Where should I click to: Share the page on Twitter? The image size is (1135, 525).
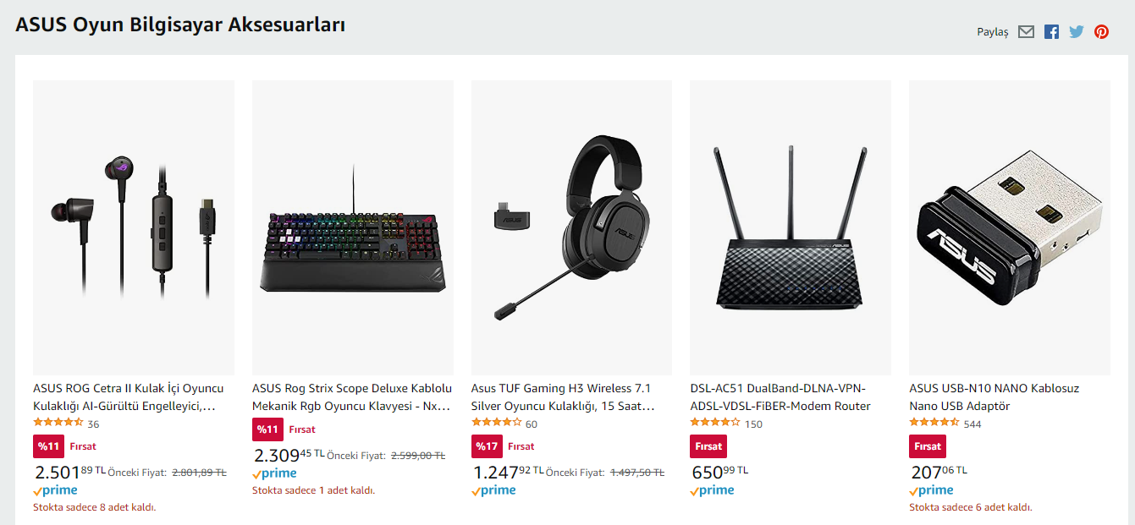coord(1076,32)
